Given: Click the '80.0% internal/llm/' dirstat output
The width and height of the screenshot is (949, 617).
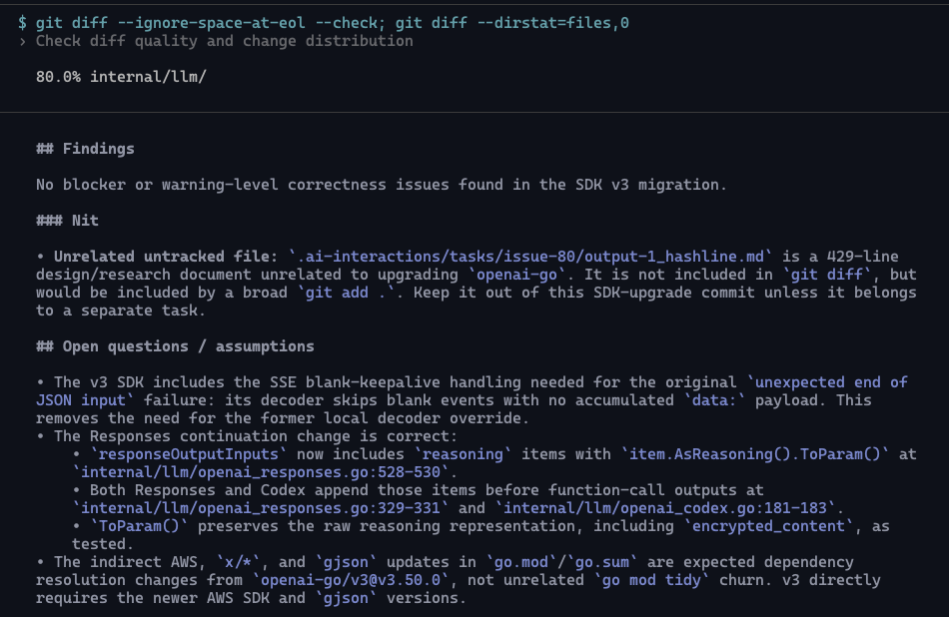Looking at the screenshot, I should click(x=121, y=77).
